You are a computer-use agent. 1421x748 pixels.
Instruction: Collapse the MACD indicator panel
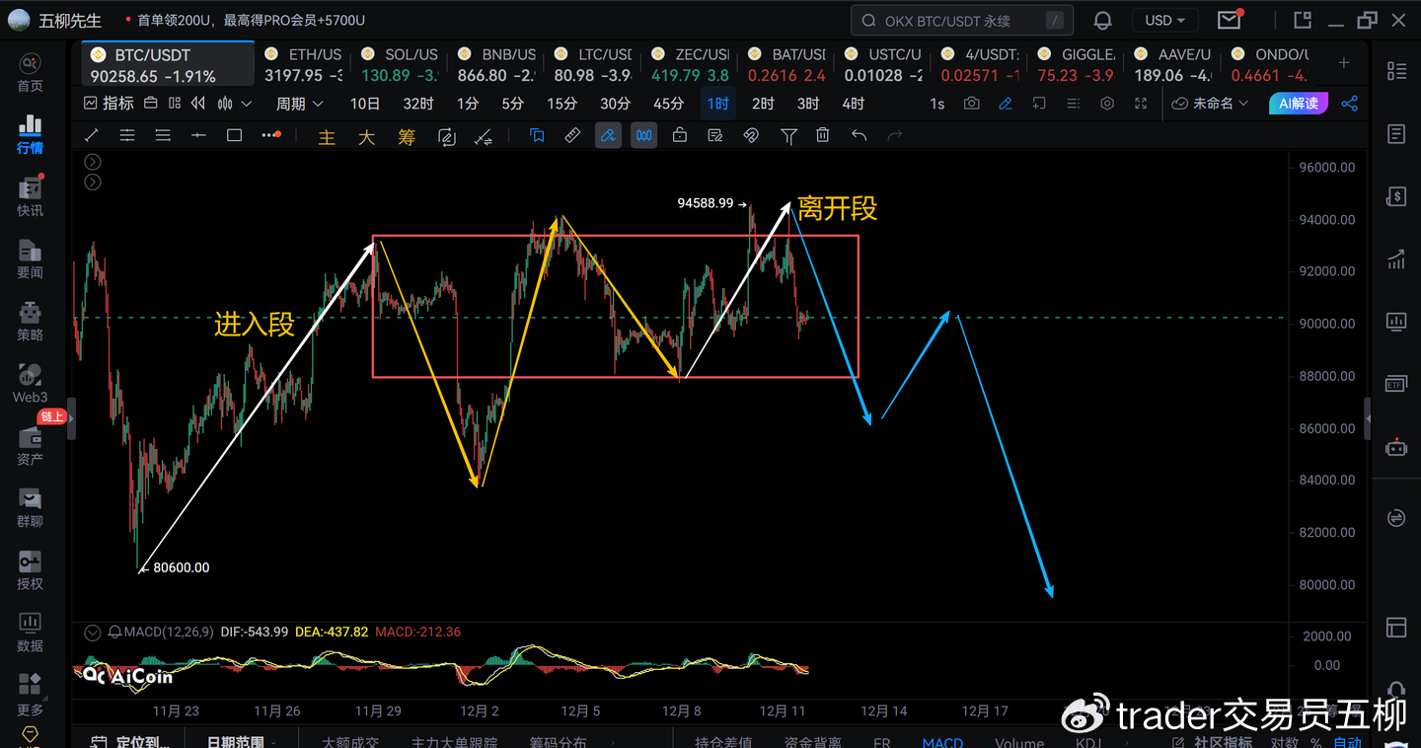click(x=93, y=632)
